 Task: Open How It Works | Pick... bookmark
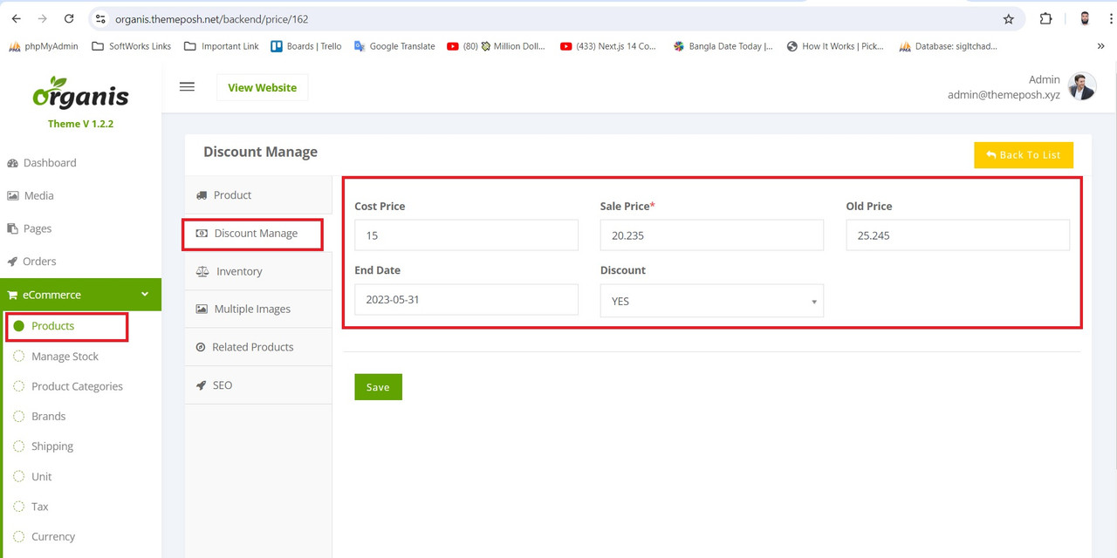[835, 46]
